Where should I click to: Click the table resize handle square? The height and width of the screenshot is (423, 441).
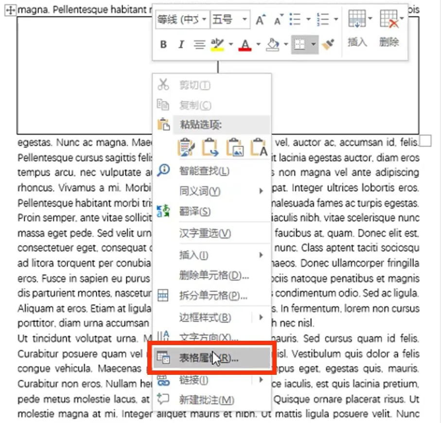[425, 141]
